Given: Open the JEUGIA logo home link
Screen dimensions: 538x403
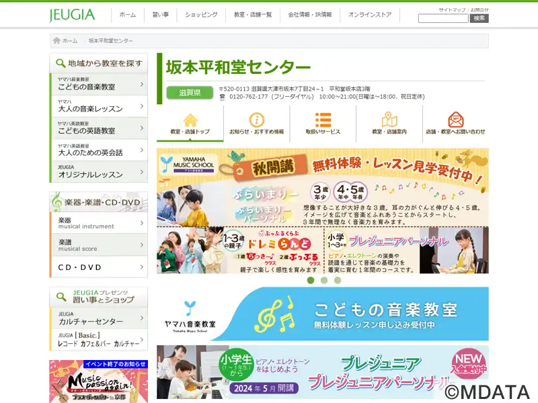Looking at the screenshot, I should (72, 15).
